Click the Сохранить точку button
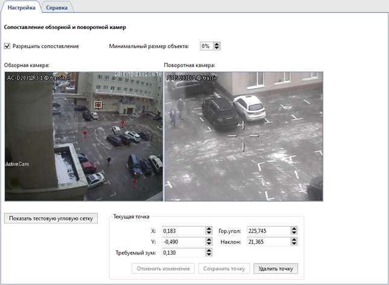Screen dimensions: 389x285 pyautogui.click(x=224, y=268)
